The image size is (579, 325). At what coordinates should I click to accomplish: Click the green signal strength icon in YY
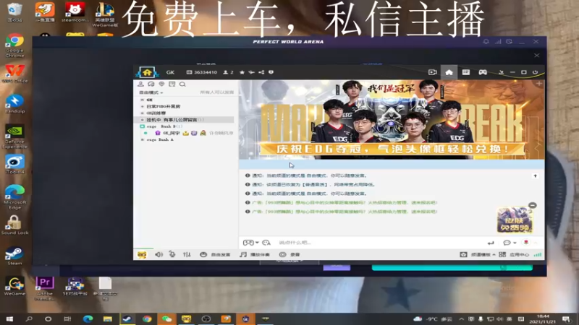538,255
